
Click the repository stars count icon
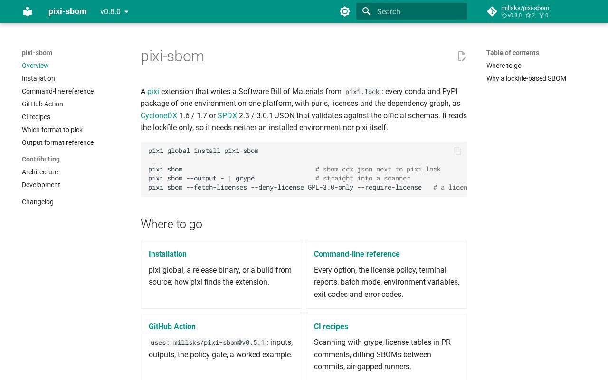(528, 16)
